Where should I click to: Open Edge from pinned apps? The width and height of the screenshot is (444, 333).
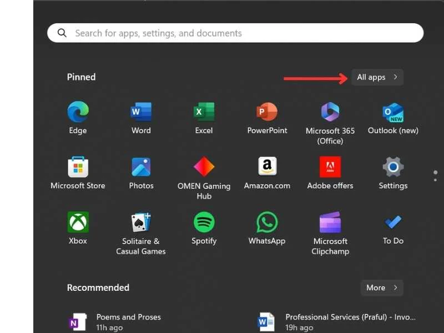click(78, 112)
